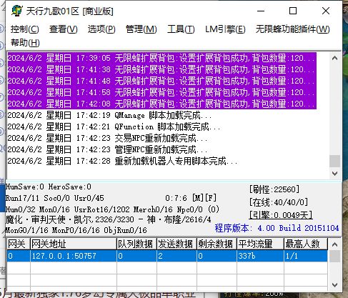
Task: Click the 最高人数 column header
Action: point(306,244)
